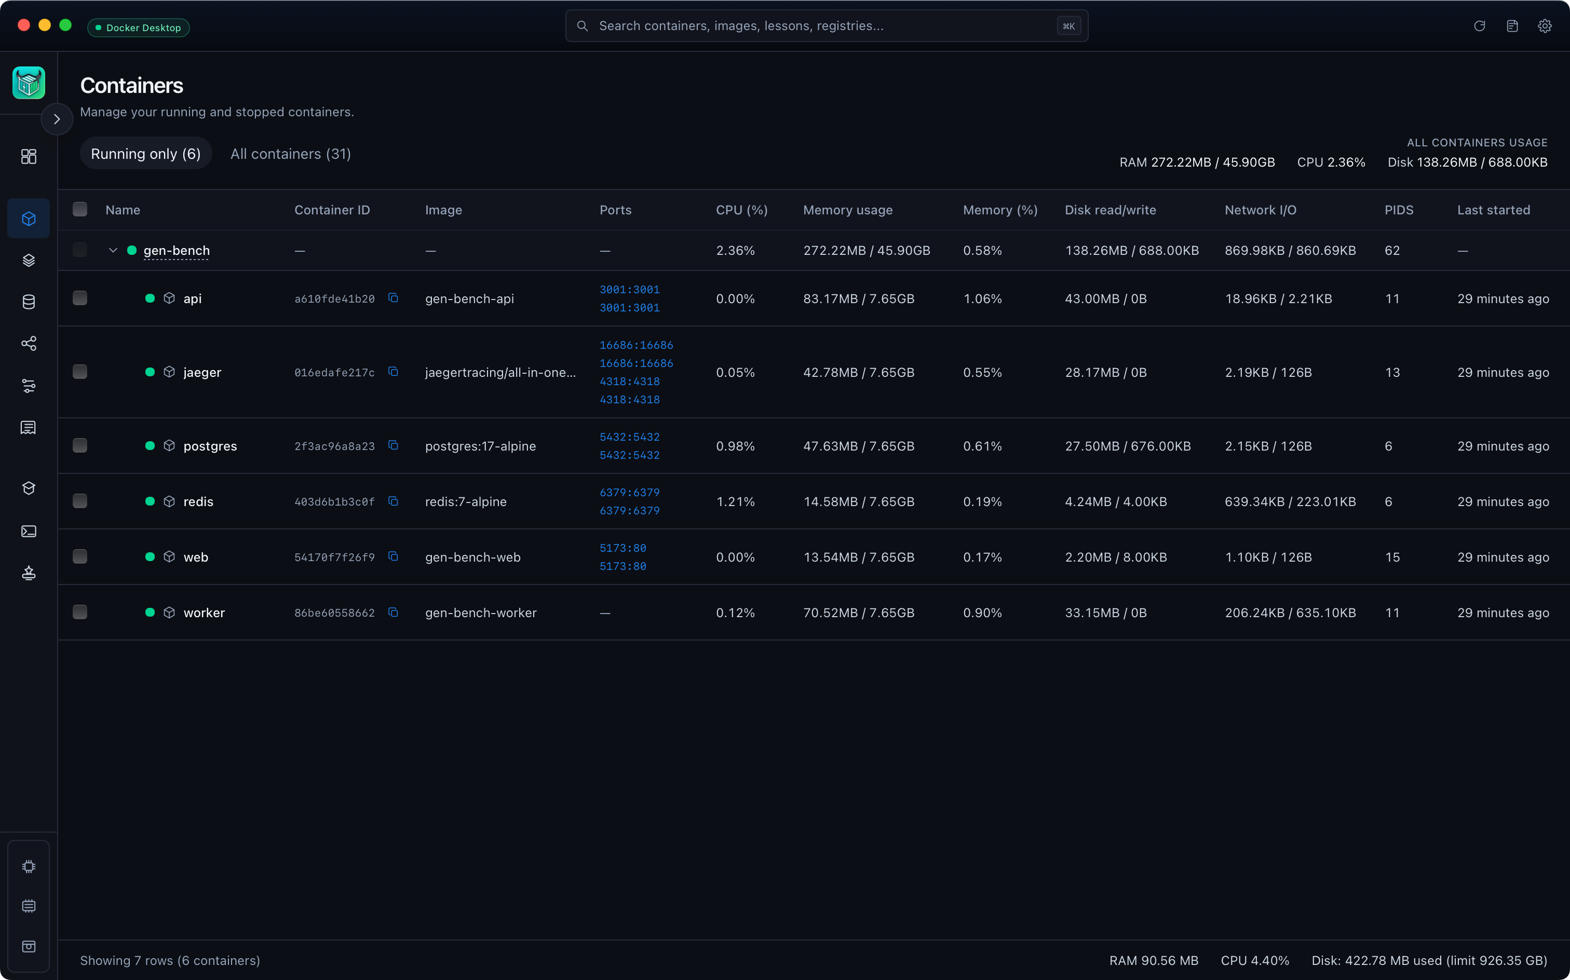Select the postgres container checkbox
This screenshot has height=980, width=1570.
(80, 445)
